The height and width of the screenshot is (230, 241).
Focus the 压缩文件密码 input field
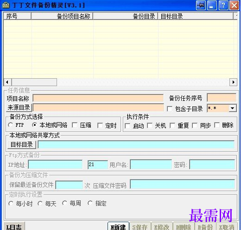(x=182, y=184)
